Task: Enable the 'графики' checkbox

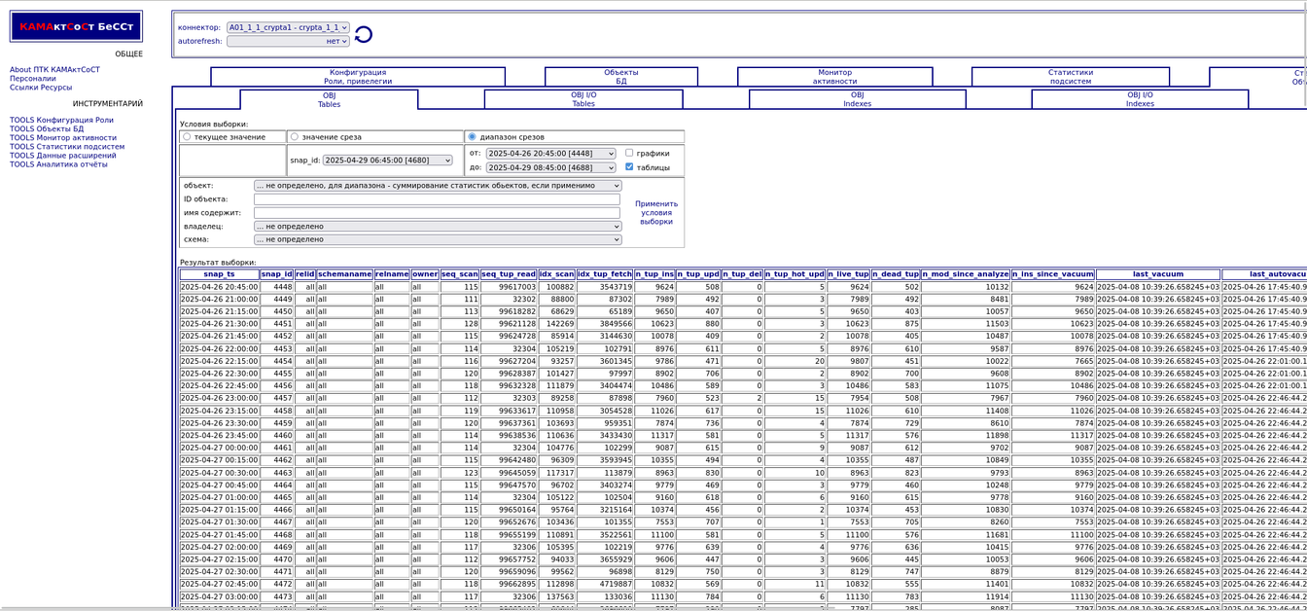Action: [629, 153]
